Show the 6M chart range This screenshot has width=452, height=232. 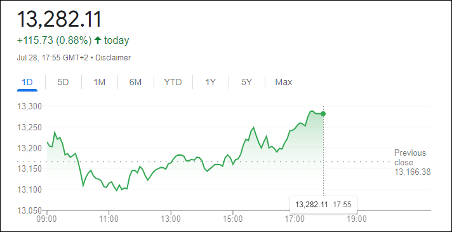click(135, 83)
